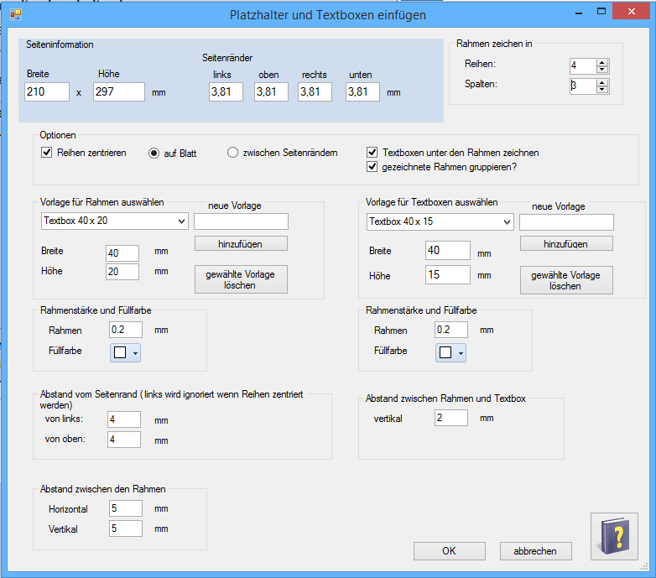Increase Reihen value with up arrow
This screenshot has height=578, width=656.
pyautogui.click(x=602, y=62)
